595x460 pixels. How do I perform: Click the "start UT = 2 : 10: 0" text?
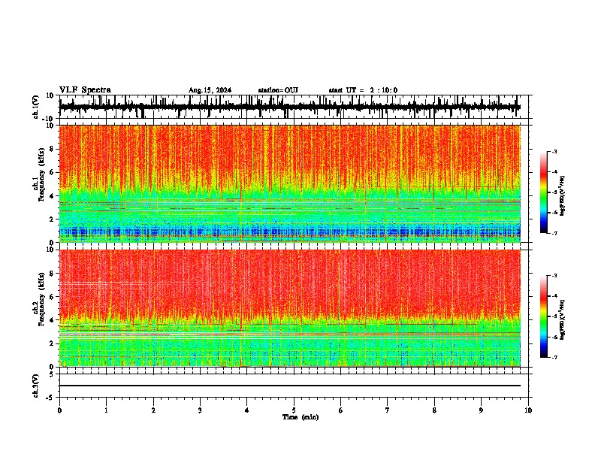(x=363, y=90)
